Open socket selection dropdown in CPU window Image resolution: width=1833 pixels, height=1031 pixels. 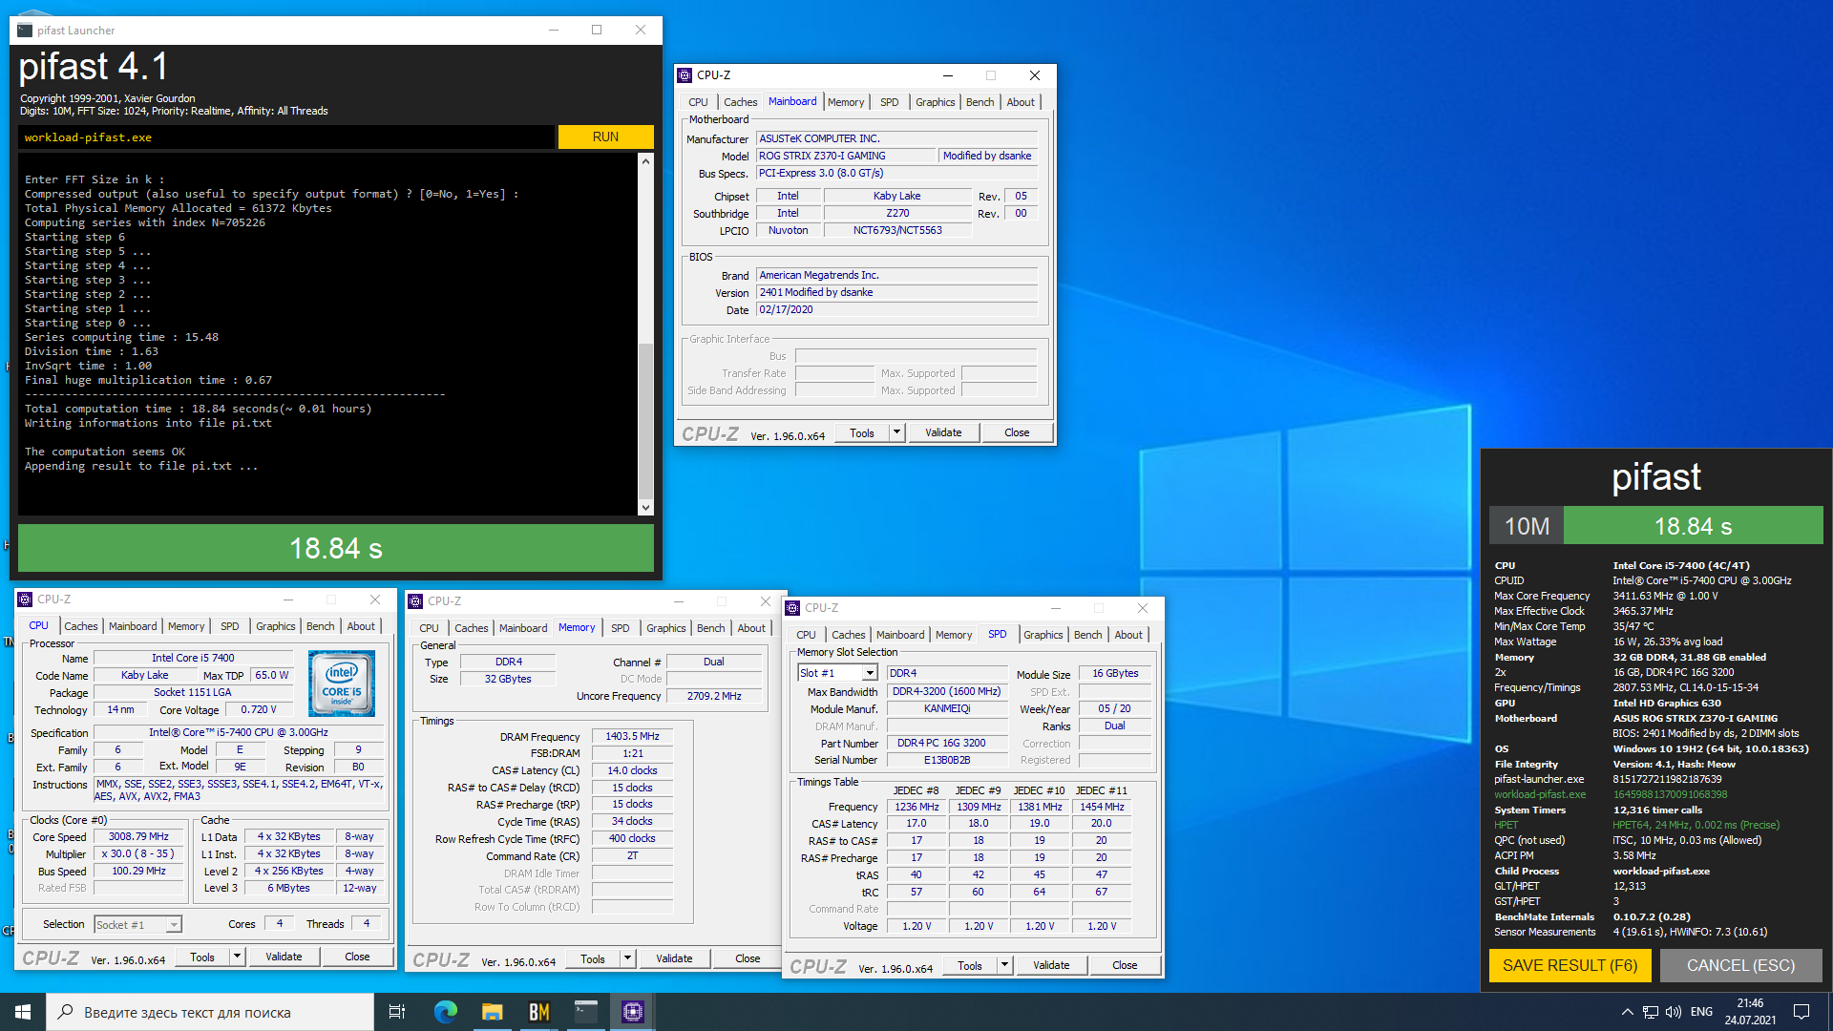(173, 925)
